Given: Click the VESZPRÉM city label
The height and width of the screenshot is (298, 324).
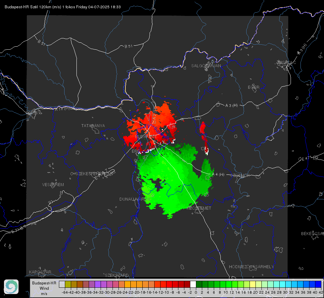Looking at the screenshot, I should (x=53, y=184).
